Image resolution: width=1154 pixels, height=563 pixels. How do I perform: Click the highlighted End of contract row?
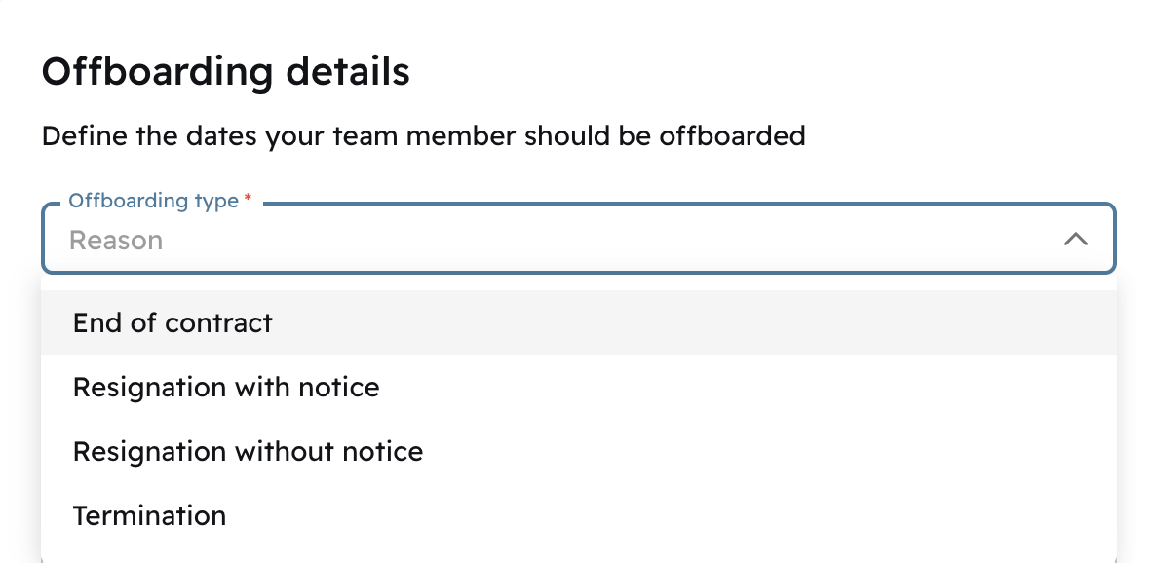pyautogui.click(x=578, y=323)
